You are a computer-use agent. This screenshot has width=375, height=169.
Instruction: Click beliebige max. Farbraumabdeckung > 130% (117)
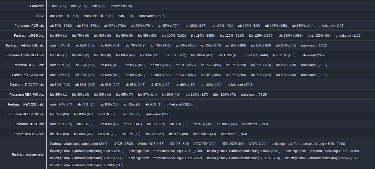pos(87,165)
